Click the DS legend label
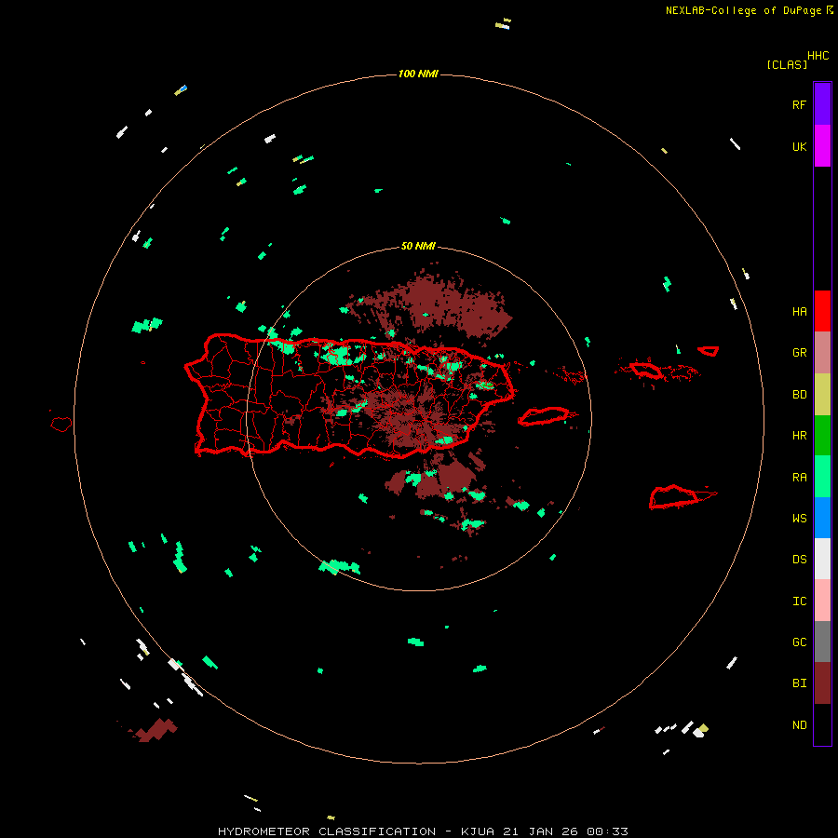This screenshot has width=838, height=838. 799,560
